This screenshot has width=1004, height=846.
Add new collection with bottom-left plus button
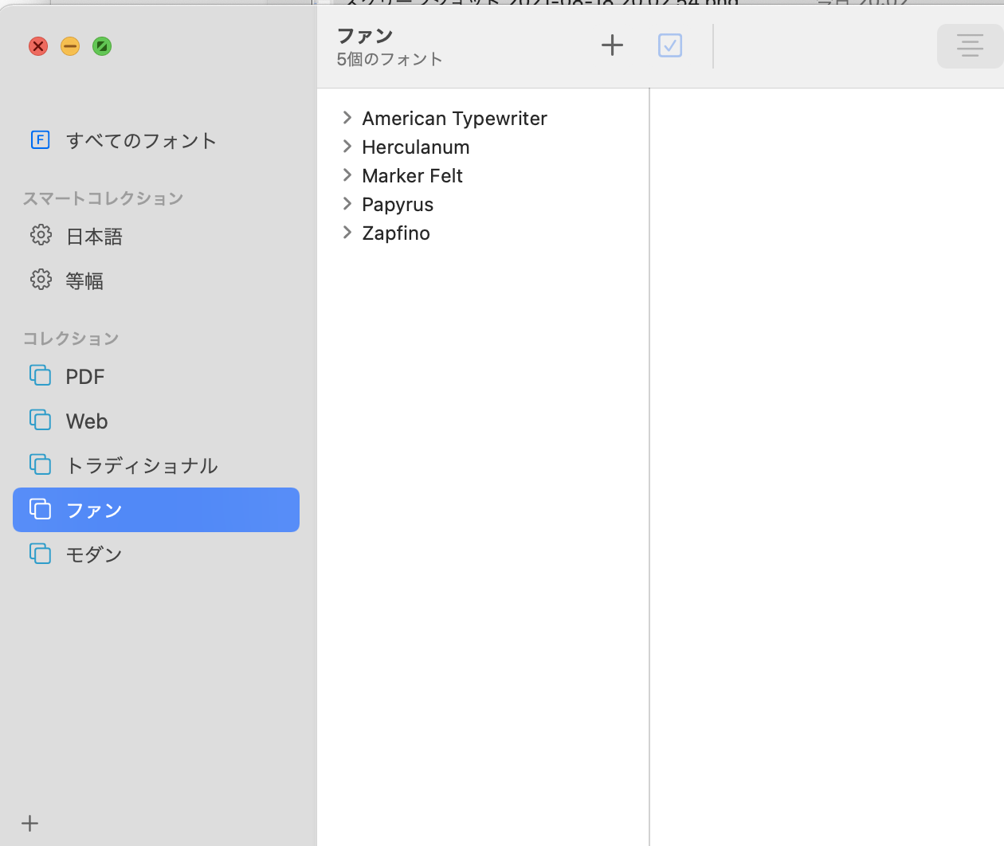coord(30,823)
